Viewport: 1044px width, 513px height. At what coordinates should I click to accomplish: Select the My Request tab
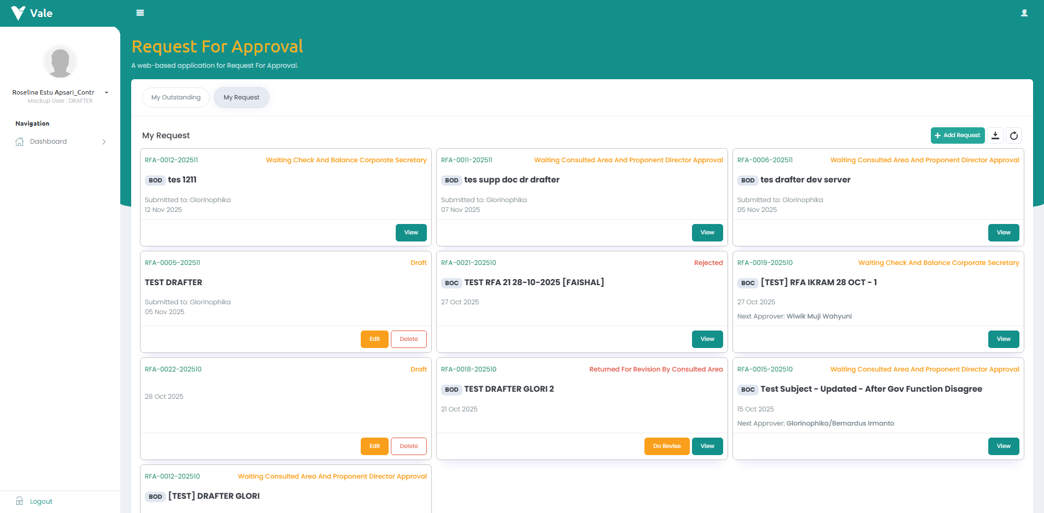(241, 97)
